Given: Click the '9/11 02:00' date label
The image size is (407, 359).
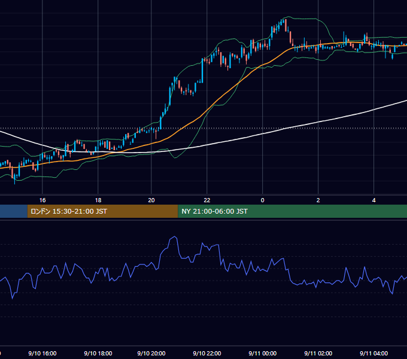Looking at the screenshot, I should (x=318, y=353).
